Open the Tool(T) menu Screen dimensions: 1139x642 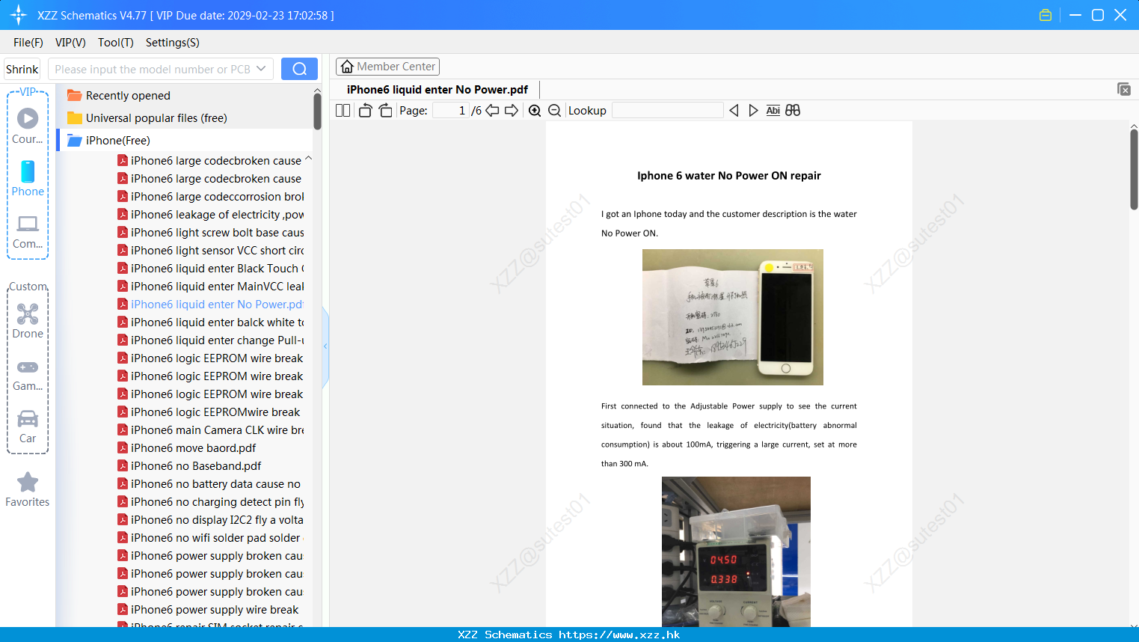116,43
